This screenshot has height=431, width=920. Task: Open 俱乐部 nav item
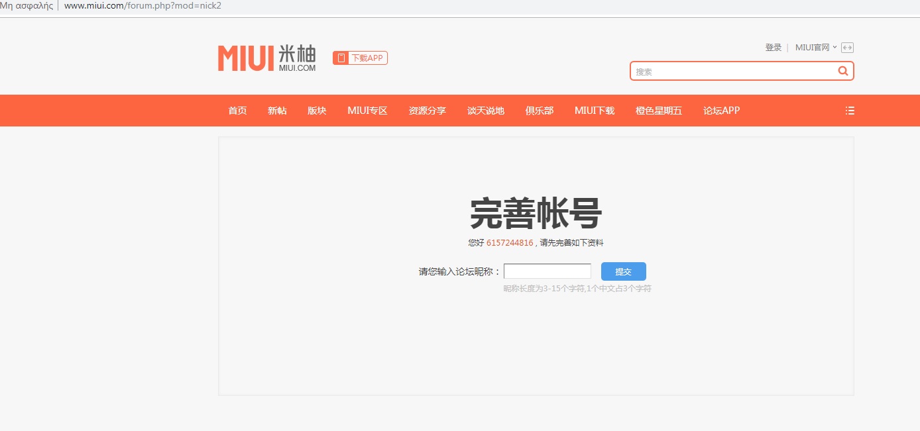pos(540,111)
